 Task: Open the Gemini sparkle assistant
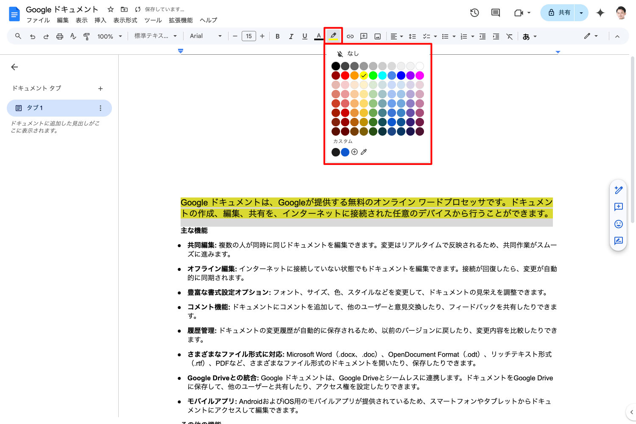click(x=600, y=13)
